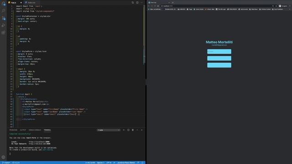
Task: Go back in the browser
Action: click(x=149, y=6)
